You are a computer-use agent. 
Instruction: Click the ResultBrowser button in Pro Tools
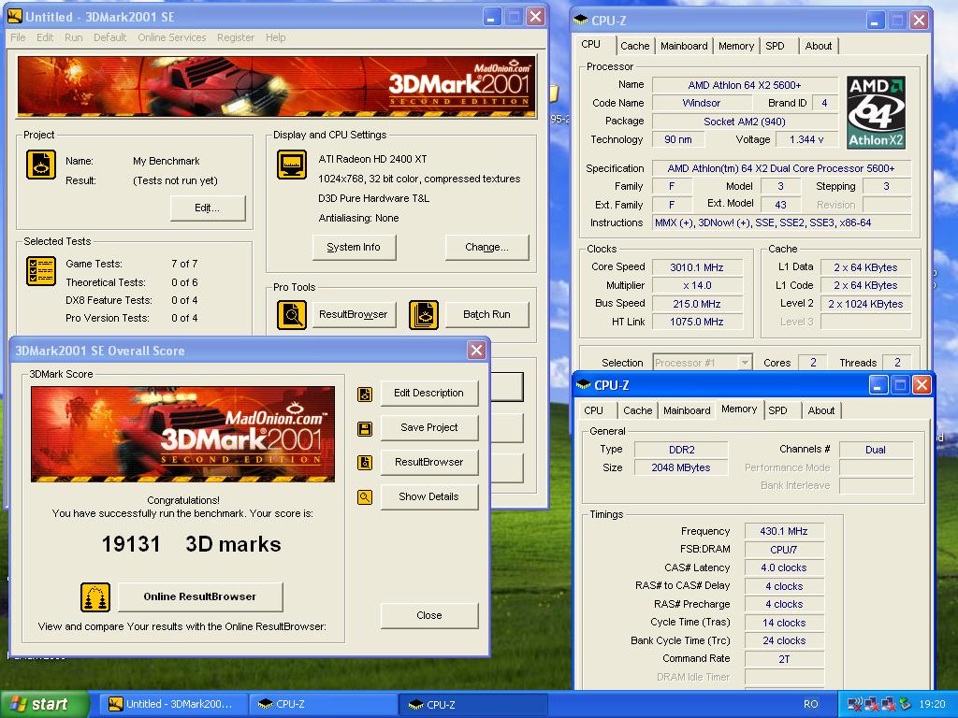tap(353, 314)
